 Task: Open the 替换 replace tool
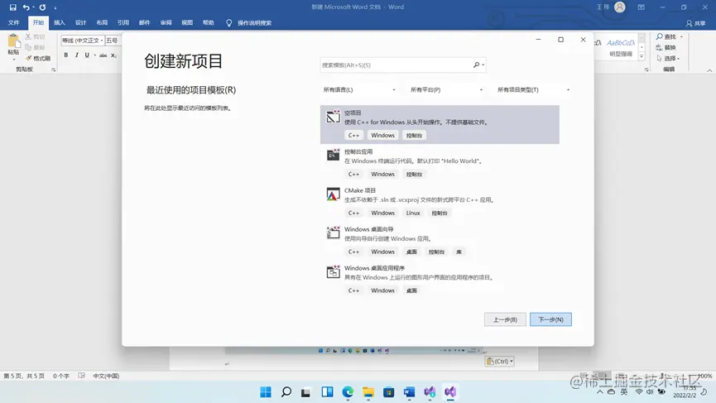coord(666,47)
